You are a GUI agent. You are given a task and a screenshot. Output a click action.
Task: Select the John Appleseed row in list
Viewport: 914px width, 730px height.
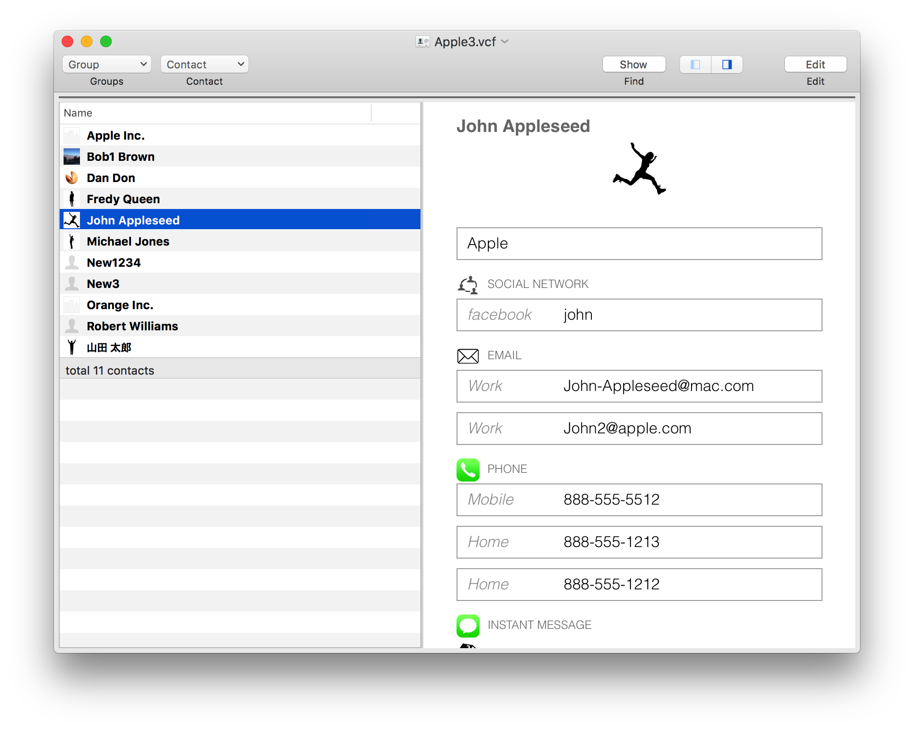(240, 220)
